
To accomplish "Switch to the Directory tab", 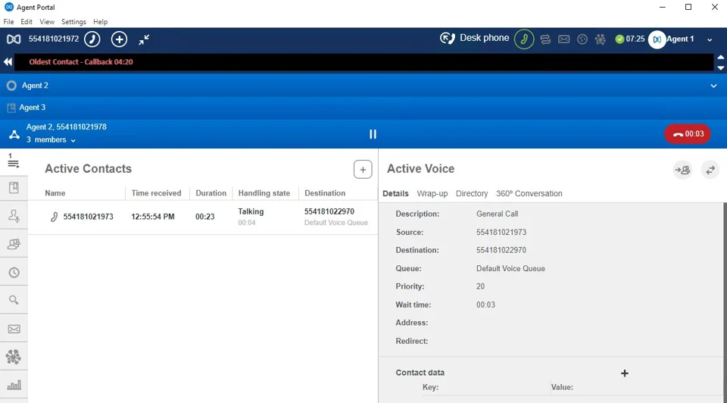I will click(x=472, y=193).
